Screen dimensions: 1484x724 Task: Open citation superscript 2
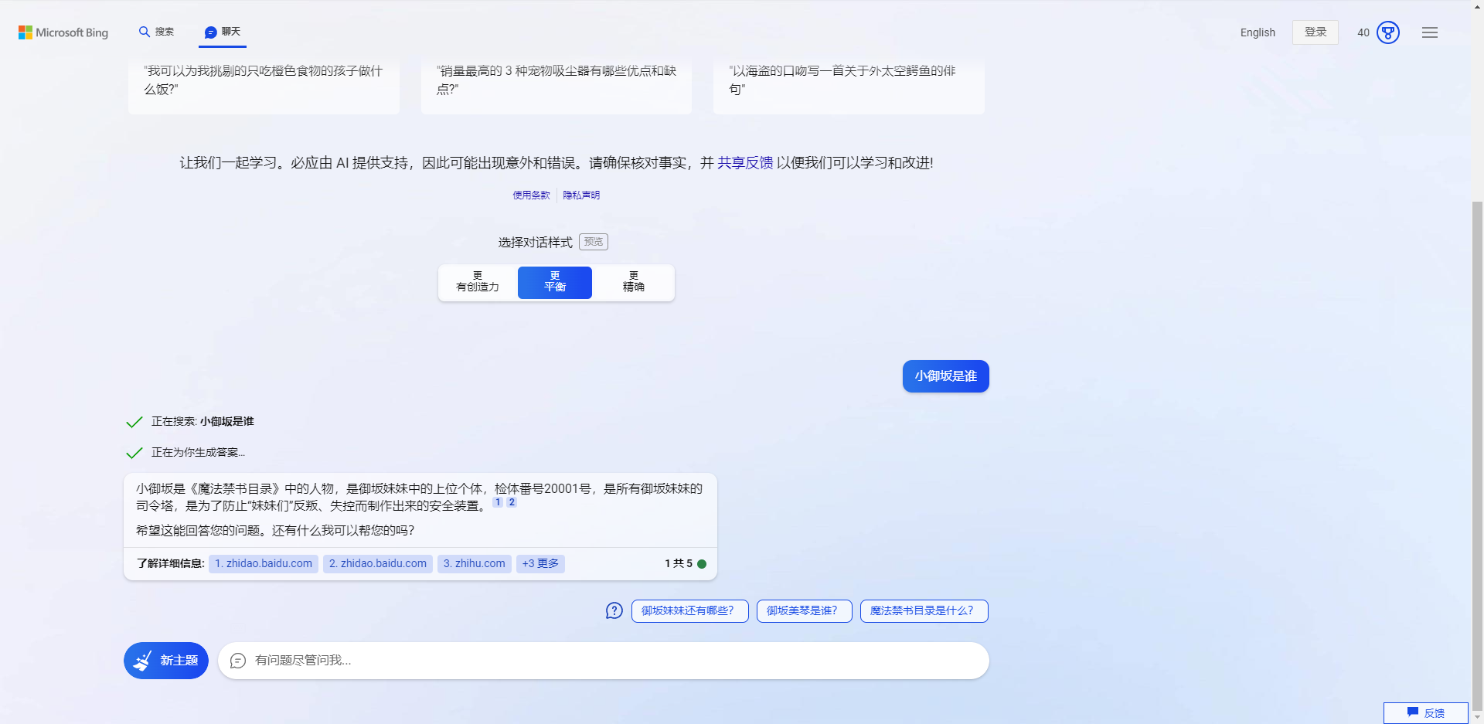[512, 502]
